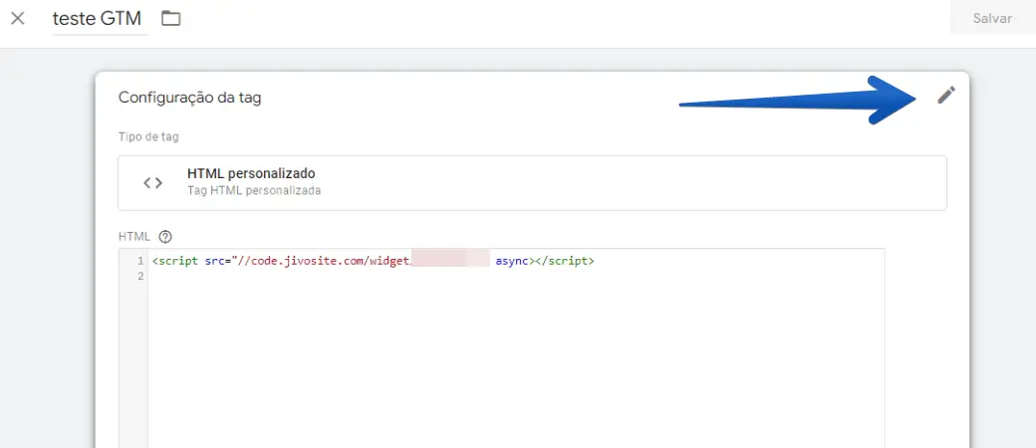Place the cursor on empty line 2
This screenshot has height=448, width=1036.
[x=299, y=276]
